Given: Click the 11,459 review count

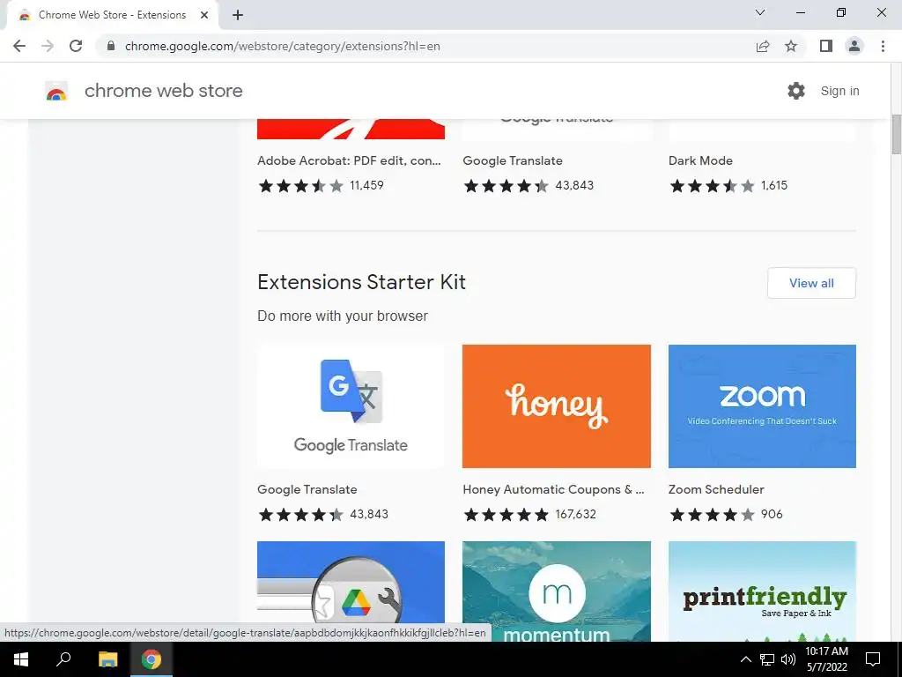Looking at the screenshot, I should click(366, 185).
